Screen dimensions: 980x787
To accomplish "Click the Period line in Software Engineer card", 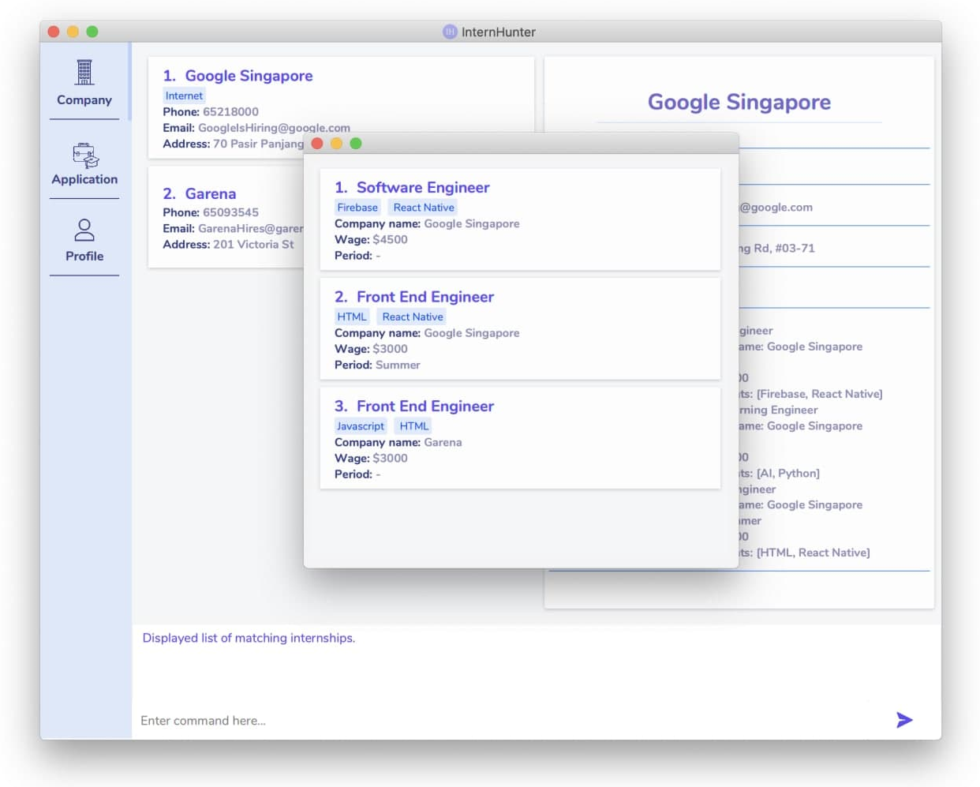I will pyautogui.click(x=357, y=256).
